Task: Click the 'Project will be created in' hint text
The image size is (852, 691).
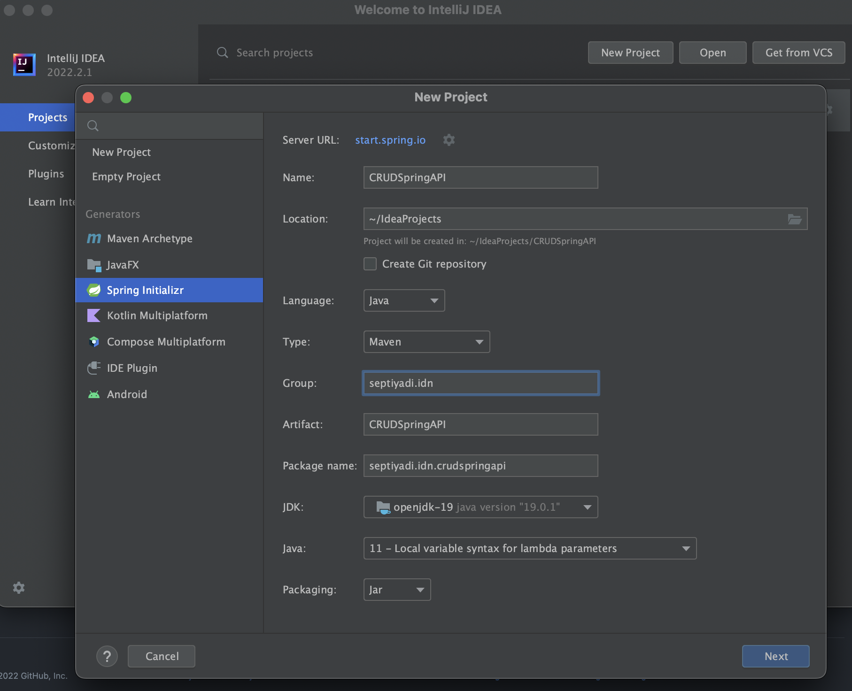Action: (x=480, y=241)
